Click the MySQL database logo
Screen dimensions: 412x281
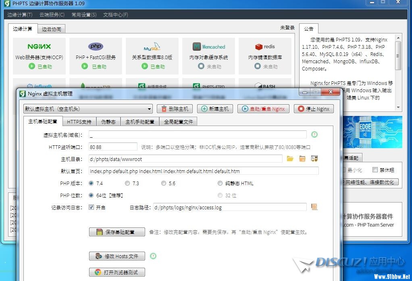click(152, 47)
